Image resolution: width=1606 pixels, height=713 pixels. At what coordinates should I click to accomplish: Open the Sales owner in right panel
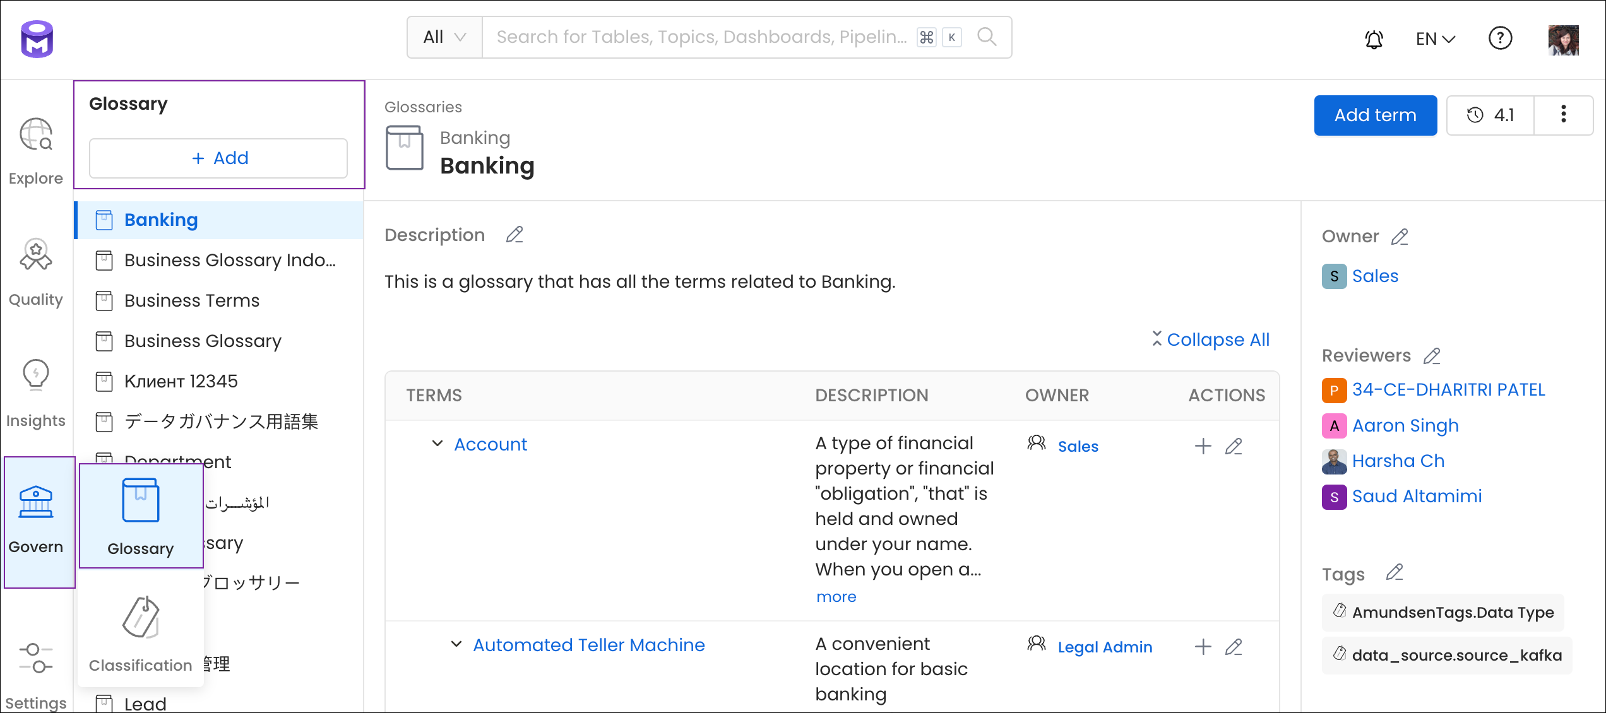tap(1375, 276)
